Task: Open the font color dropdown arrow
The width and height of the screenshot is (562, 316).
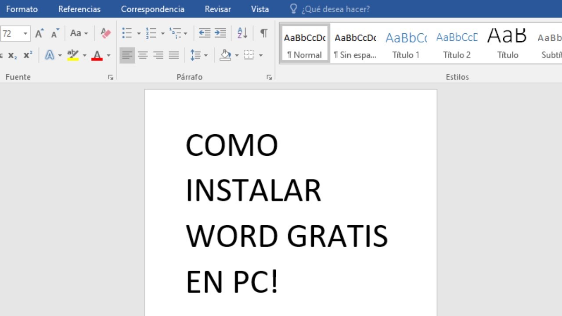Action: click(x=108, y=55)
